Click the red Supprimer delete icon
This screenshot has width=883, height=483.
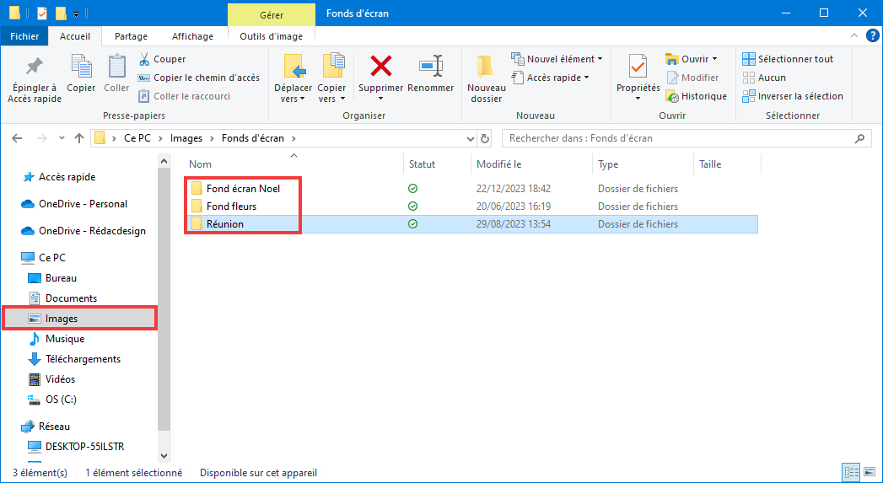380,67
